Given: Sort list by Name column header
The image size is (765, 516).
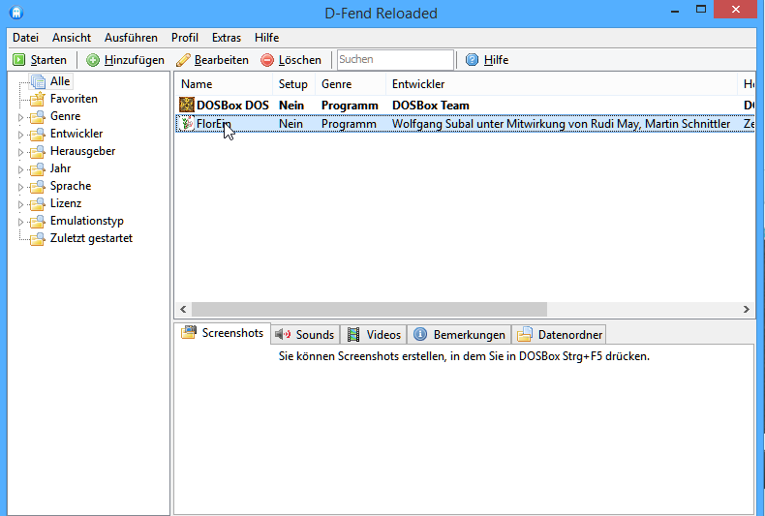Looking at the screenshot, I should (x=224, y=84).
